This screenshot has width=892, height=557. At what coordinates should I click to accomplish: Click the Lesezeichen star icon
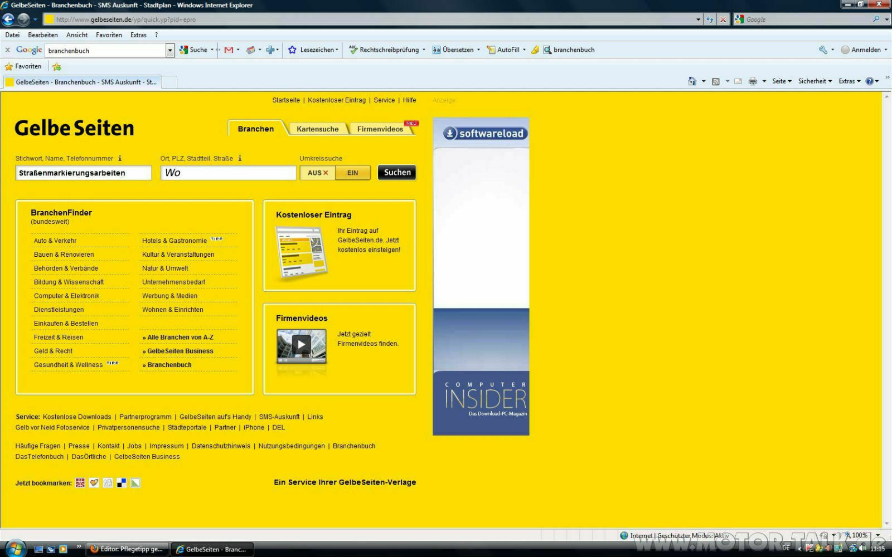tap(292, 50)
